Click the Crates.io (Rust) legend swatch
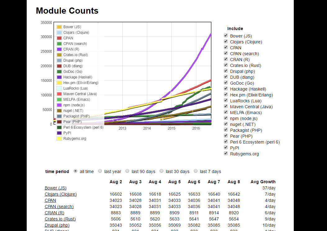 pos(59,55)
